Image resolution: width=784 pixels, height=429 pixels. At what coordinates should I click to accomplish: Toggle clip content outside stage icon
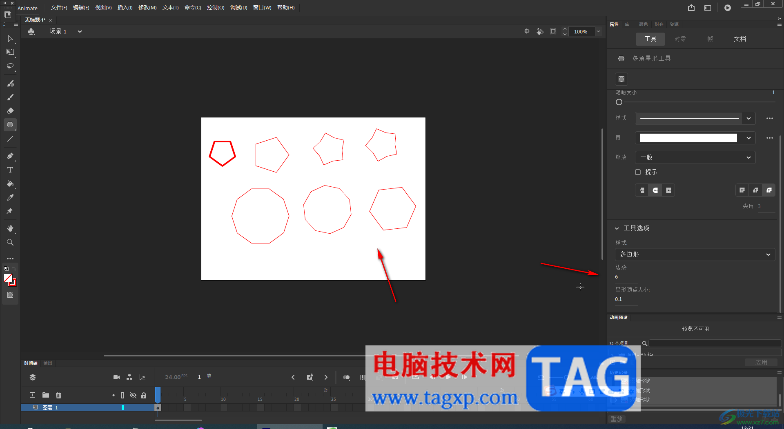point(553,31)
